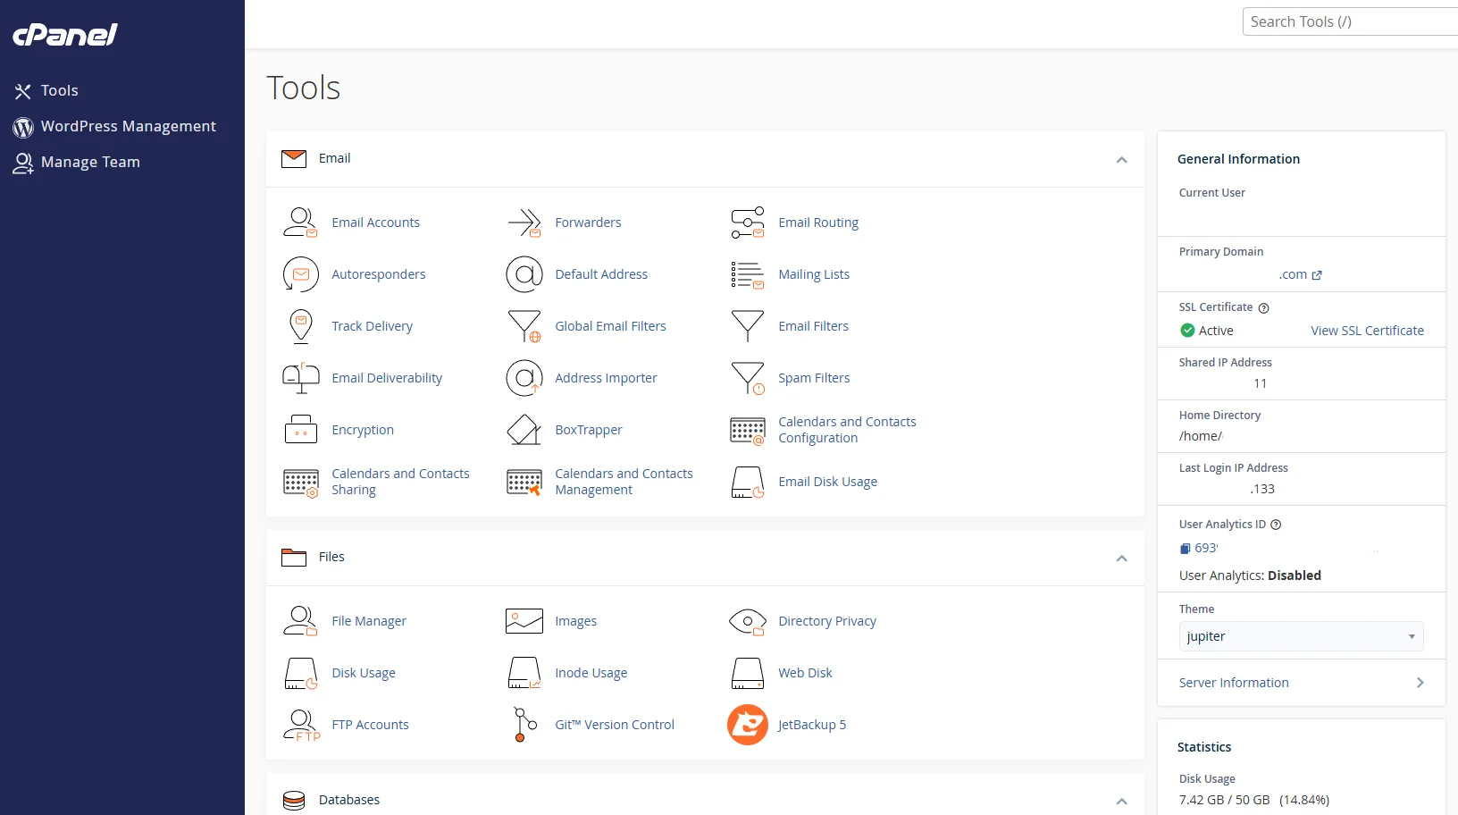Open Directory Privacy

pyautogui.click(x=826, y=621)
